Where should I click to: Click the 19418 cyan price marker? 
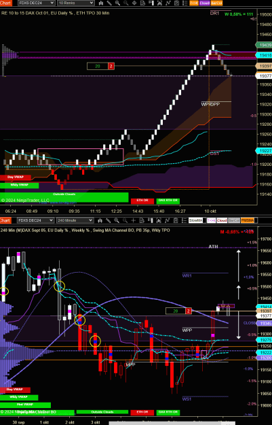pos(264,55)
